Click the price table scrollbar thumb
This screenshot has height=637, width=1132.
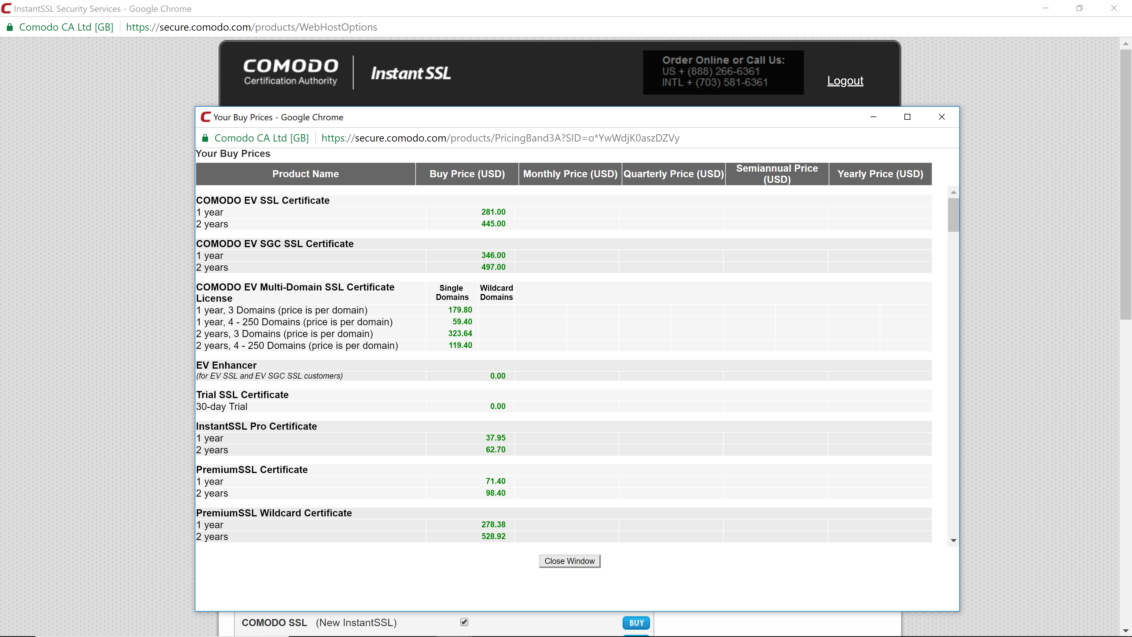(x=953, y=214)
